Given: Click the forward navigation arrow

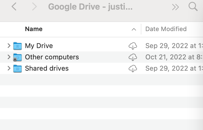Looking at the screenshot, I should [x=34, y=7].
